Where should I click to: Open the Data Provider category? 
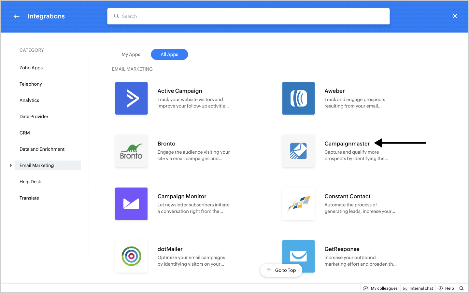pos(34,117)
